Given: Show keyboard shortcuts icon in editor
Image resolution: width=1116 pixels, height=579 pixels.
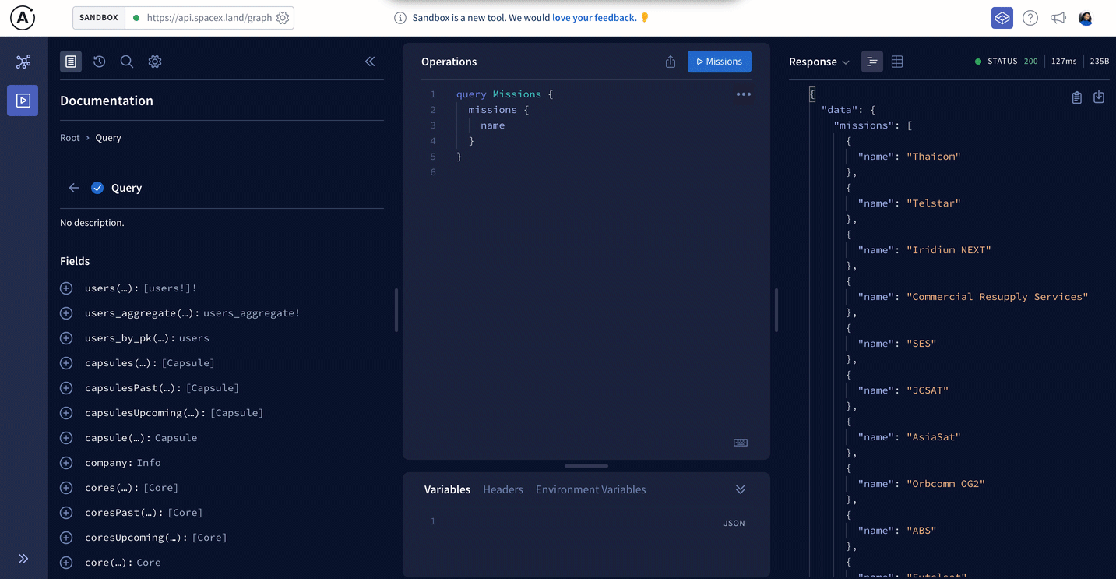Looking at the screenshot, I should pos(741,443).
